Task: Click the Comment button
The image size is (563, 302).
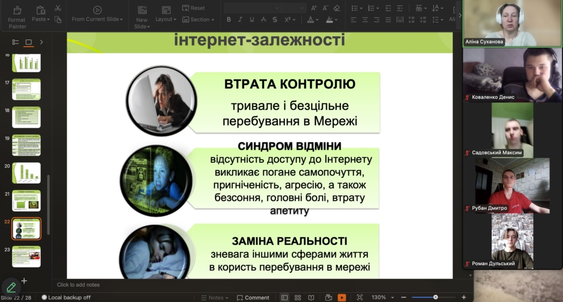Action: [x=253, y=298]
